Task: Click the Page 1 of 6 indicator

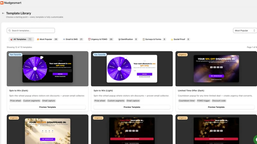Action: [x=252, y=47]
